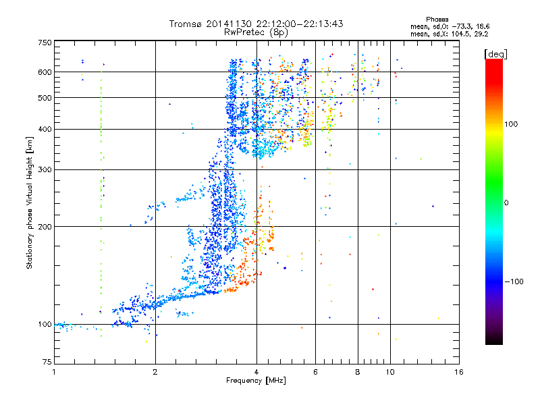
Task: Click the x-axis tick label '10'
Action: [x=390, y=372]
